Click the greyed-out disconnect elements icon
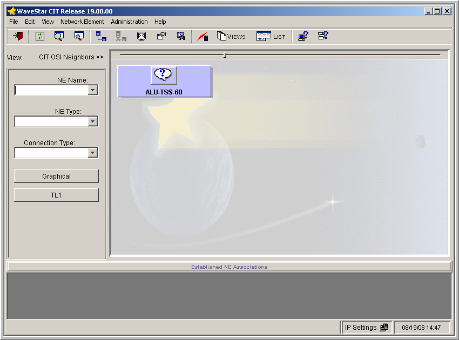The height and width of the screenshot is (340, 459). (120, 36)
